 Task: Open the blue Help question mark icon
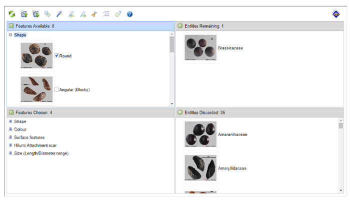pos(129,14)
